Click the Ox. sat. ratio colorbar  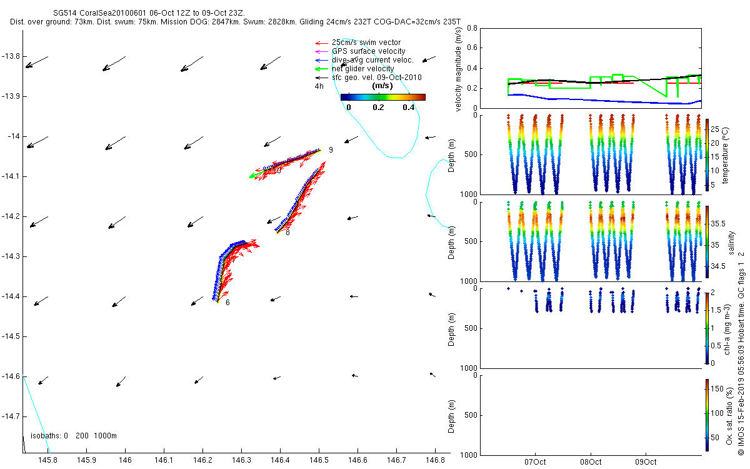[x=707, y=415]
